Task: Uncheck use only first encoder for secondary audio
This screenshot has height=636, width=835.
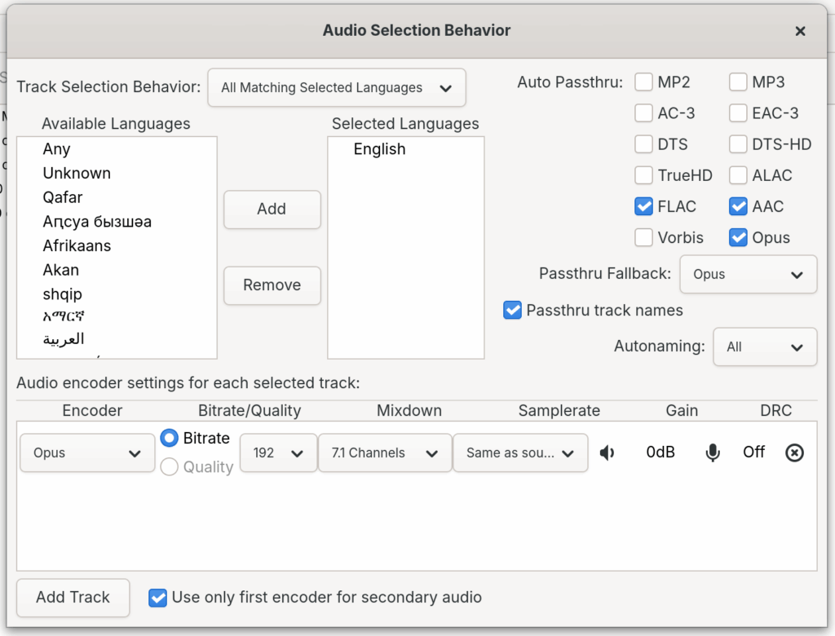Action: pos(157,598)
